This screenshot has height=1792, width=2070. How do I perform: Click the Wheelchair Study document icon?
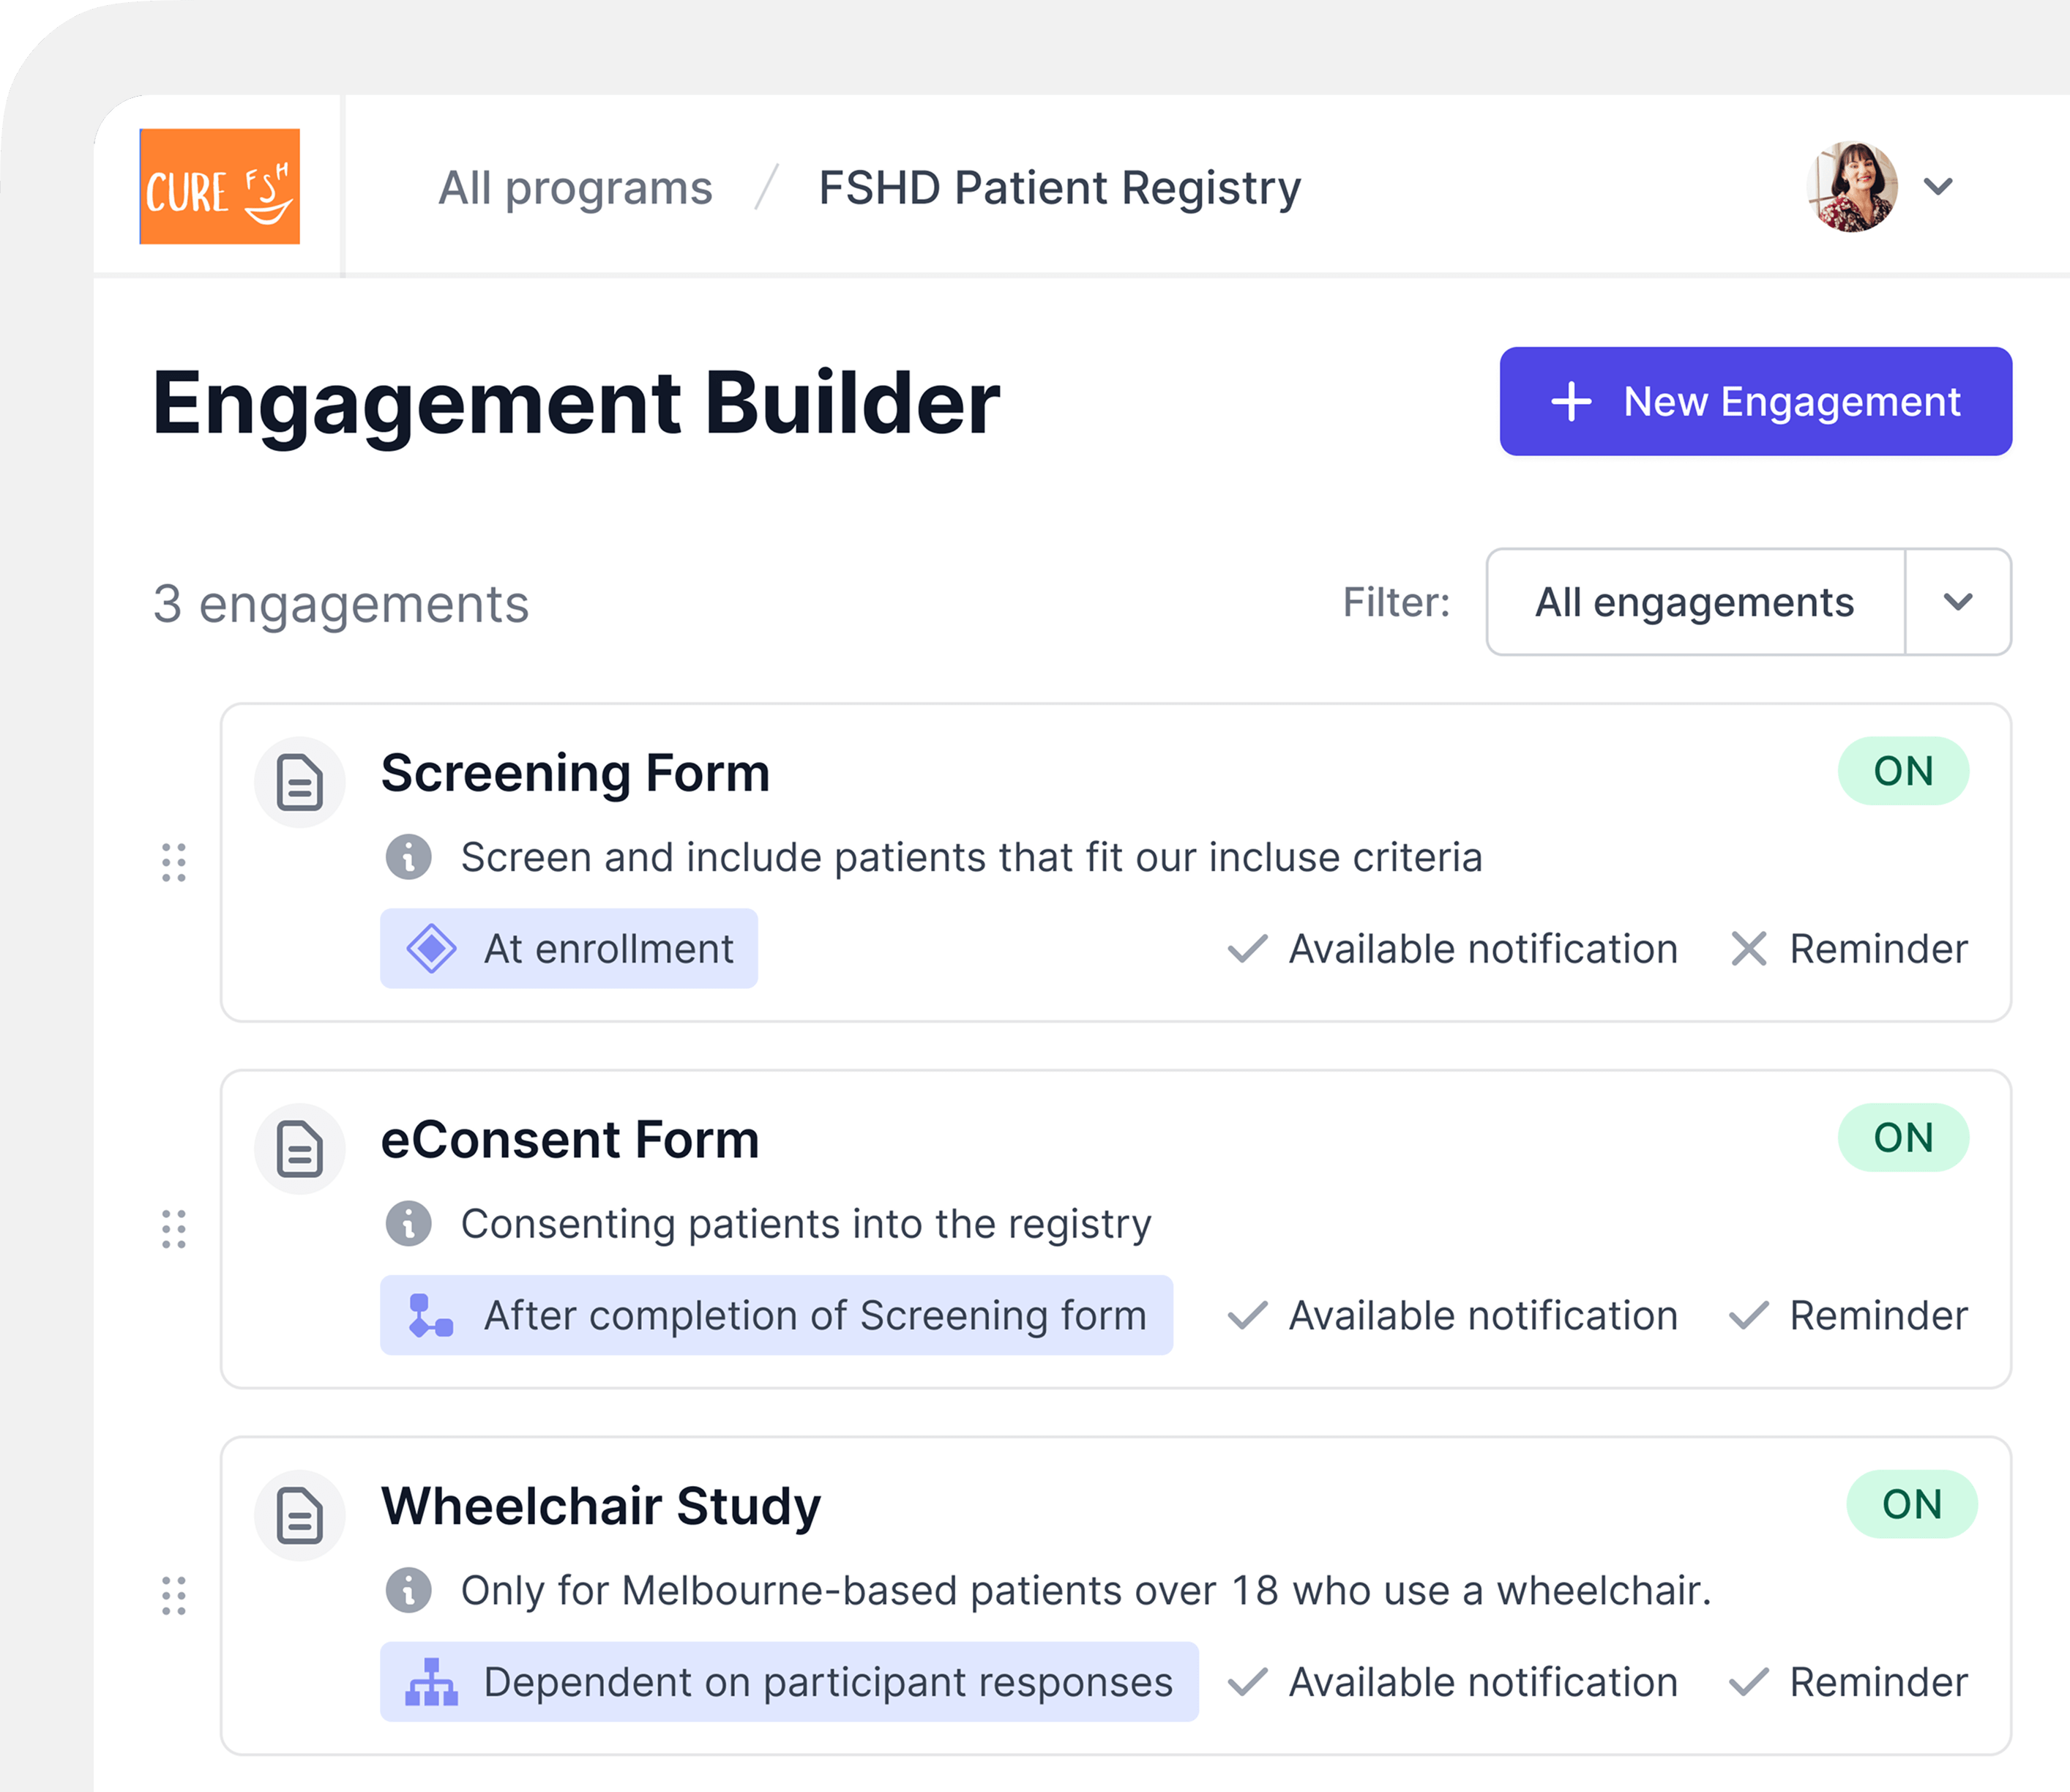coord(300,1515)
